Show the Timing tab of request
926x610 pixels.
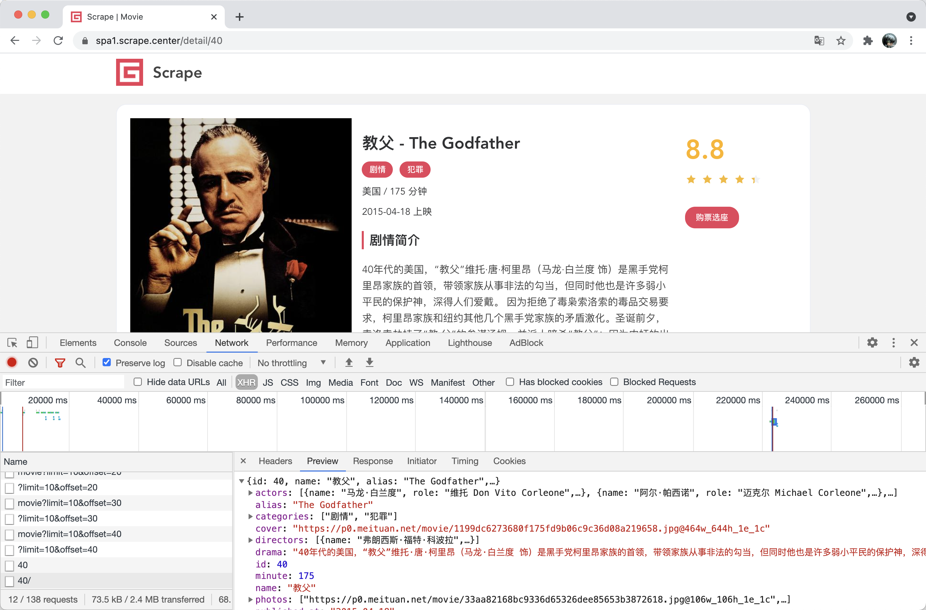465,461
